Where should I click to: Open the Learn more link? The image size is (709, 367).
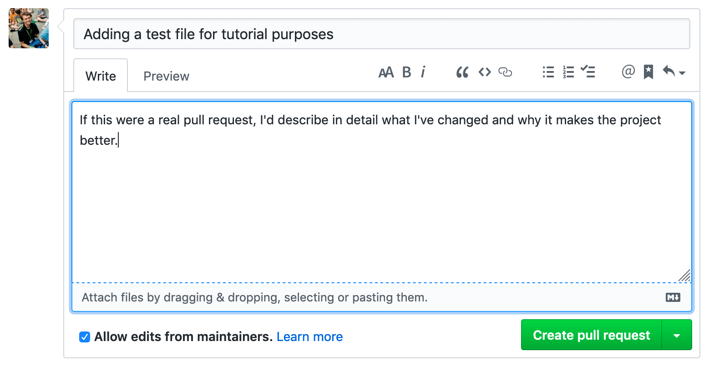tap(309, 337)
